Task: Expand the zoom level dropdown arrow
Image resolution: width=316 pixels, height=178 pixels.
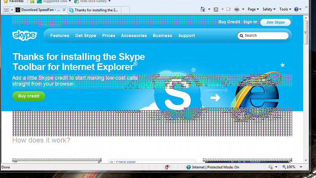Action: point(301,167)
